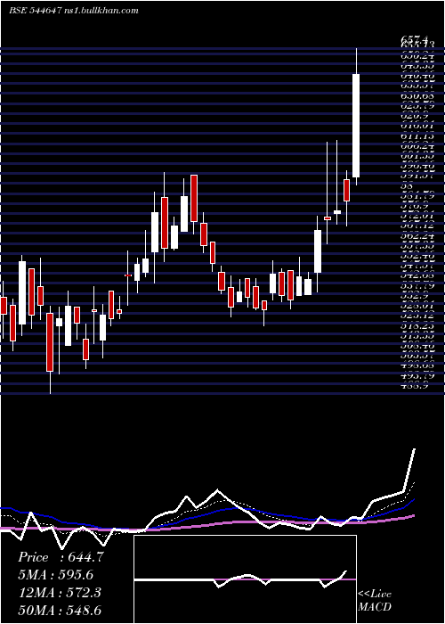The image size is (445, 624).
Task: Select the '50MA : 548.6' value
Action: click(60, 610)
